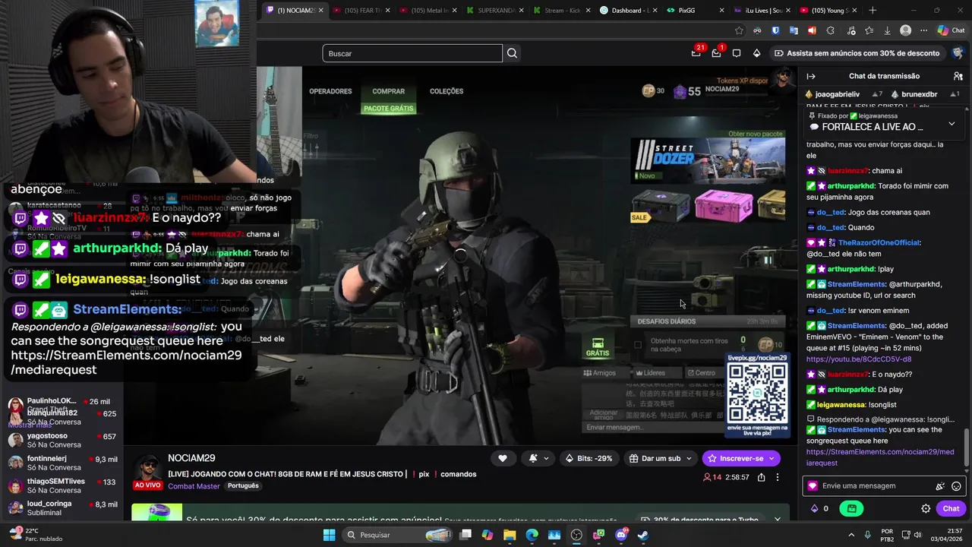
Task: Open Steam from taskbar
Action: (x=643, y=535)
